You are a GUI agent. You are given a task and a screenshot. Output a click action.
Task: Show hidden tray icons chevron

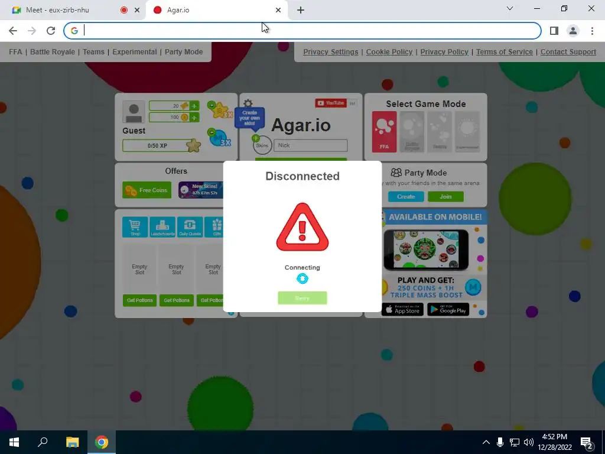tap(486, 442)
